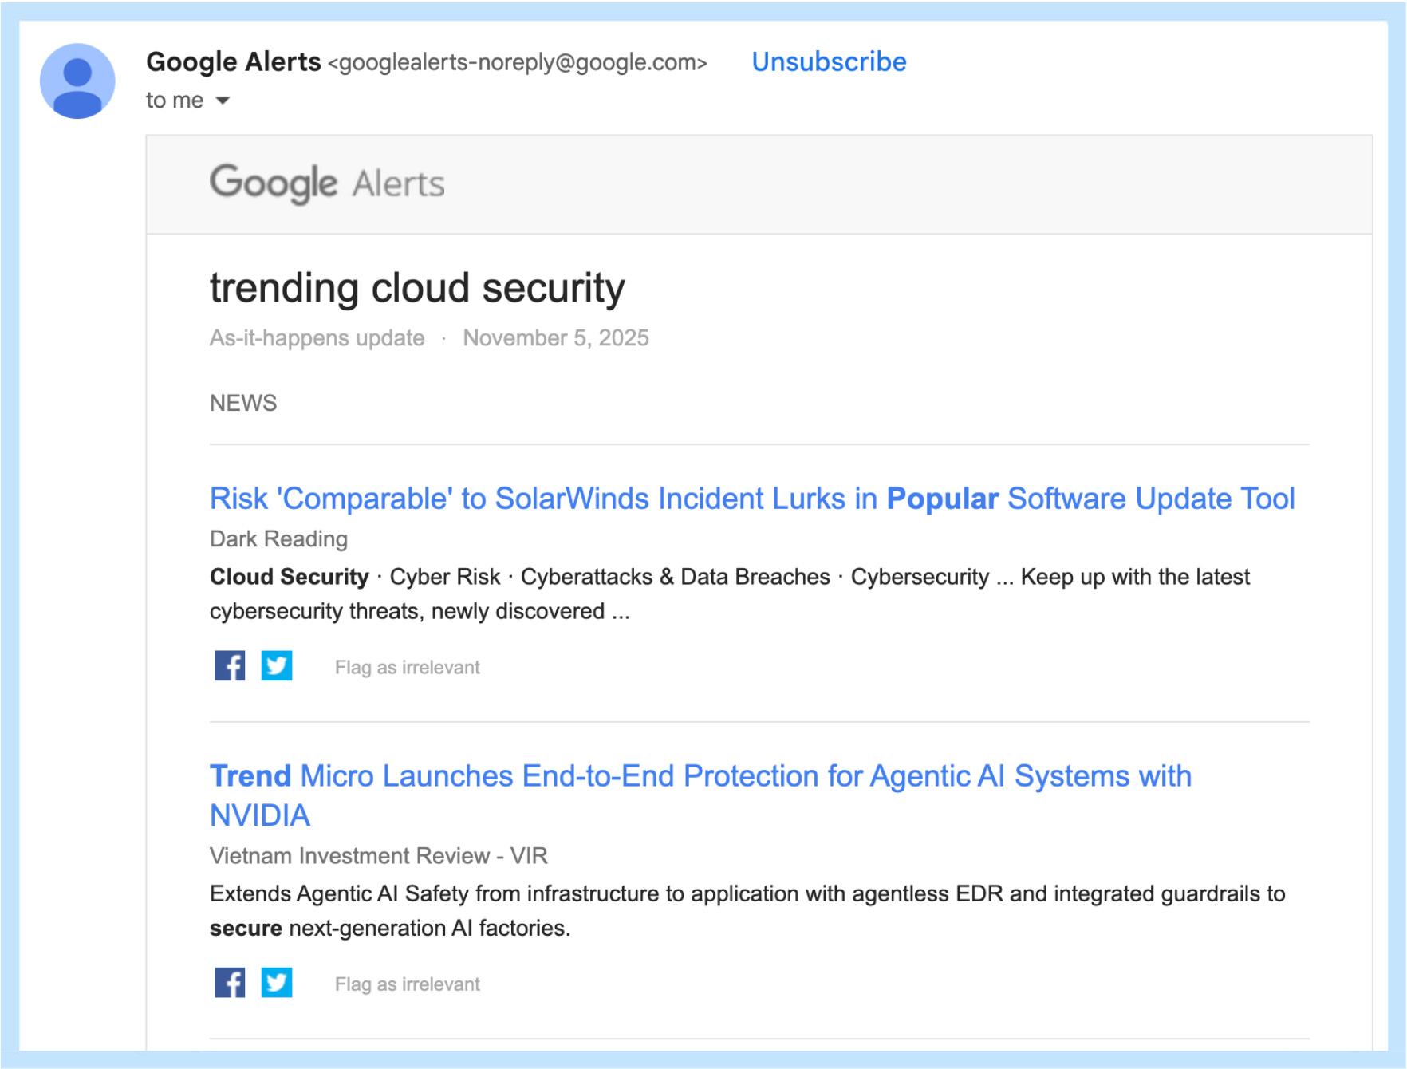
Task: Click the 'As-it-happens update' text
Action: pos(317,338)
